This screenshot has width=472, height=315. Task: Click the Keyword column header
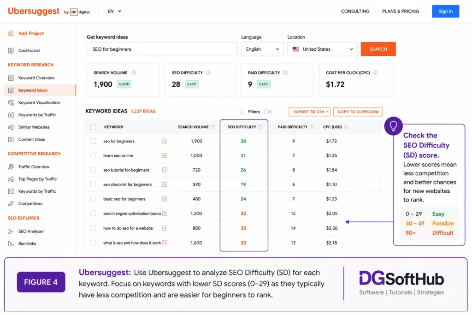point(114,127)
